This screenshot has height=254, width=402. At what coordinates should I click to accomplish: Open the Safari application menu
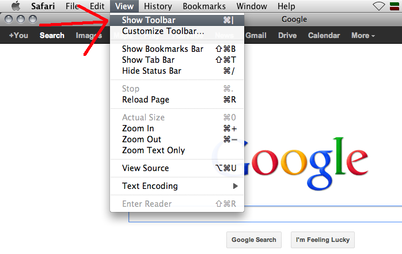click(43, 6)
